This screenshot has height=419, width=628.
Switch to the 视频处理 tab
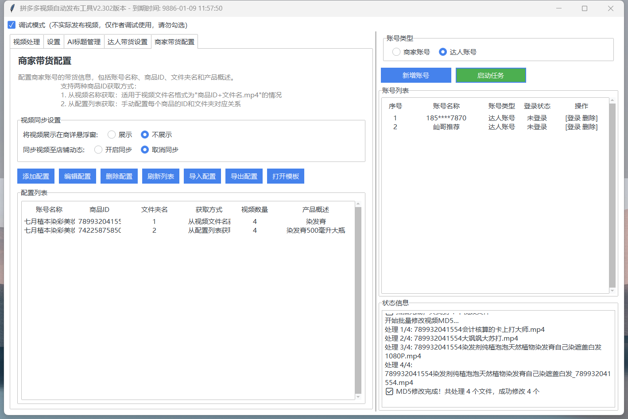tap(27, 42)
